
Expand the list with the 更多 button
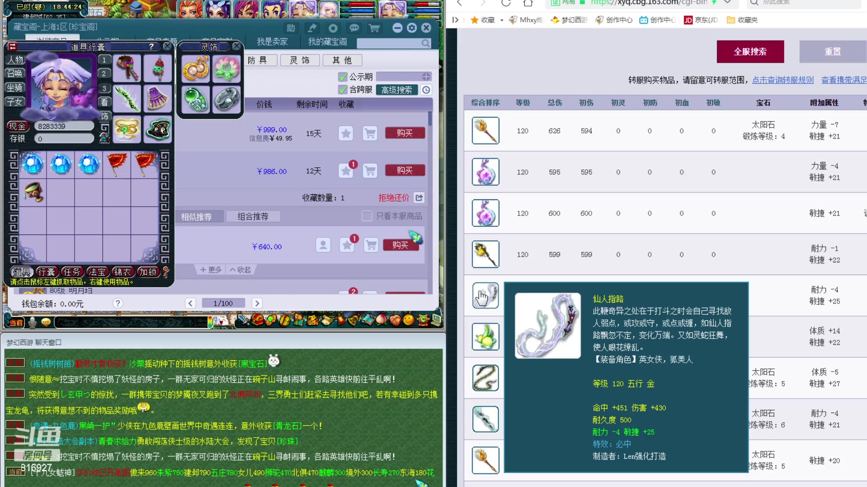(x=210, y=270)
